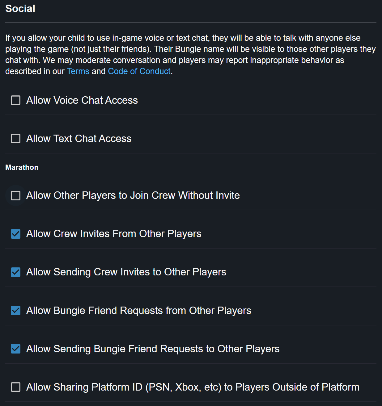Disable the Sending Crew Invites checkbox
This screenshot has width=382, height=406.
pos(16,272)
